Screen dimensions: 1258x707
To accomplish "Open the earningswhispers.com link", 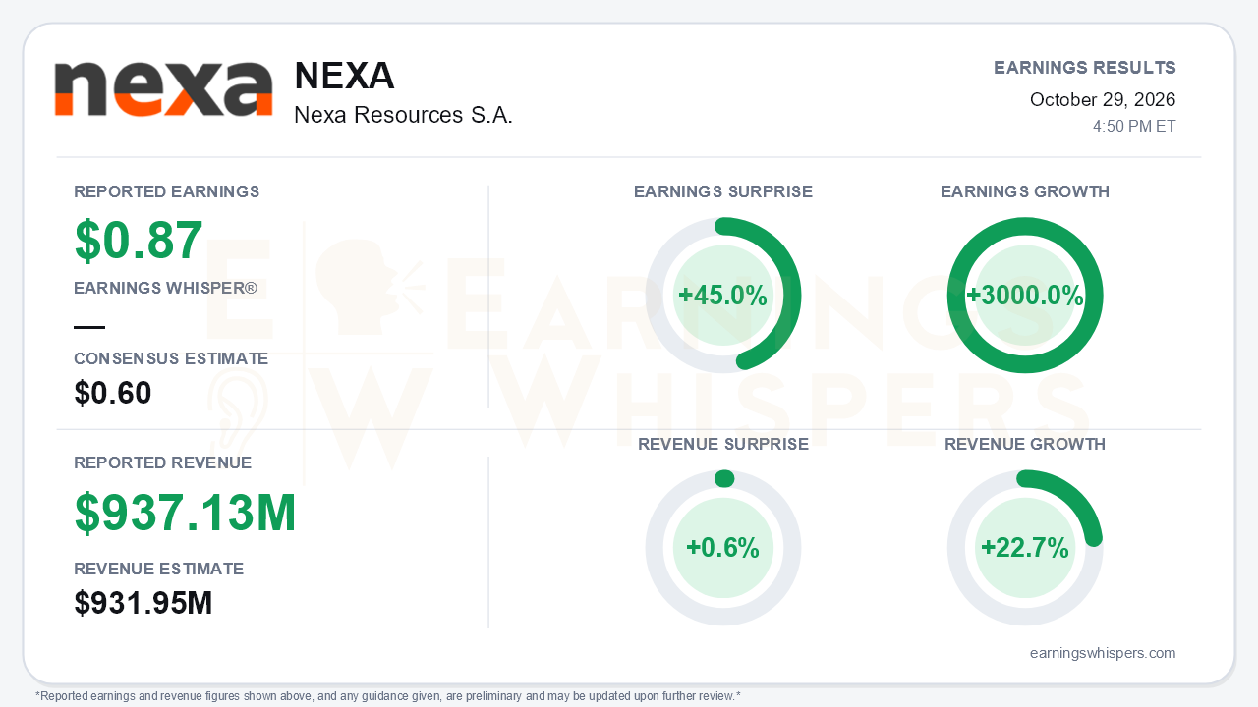I will coord(1103,653).
